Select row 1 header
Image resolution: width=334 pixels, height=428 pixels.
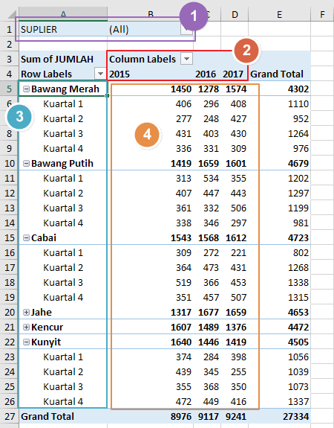point(9,29)
